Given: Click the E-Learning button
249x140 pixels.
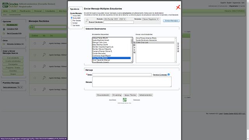Looking at the screenshot, I should pyautogui.click(x=117, y=95).
